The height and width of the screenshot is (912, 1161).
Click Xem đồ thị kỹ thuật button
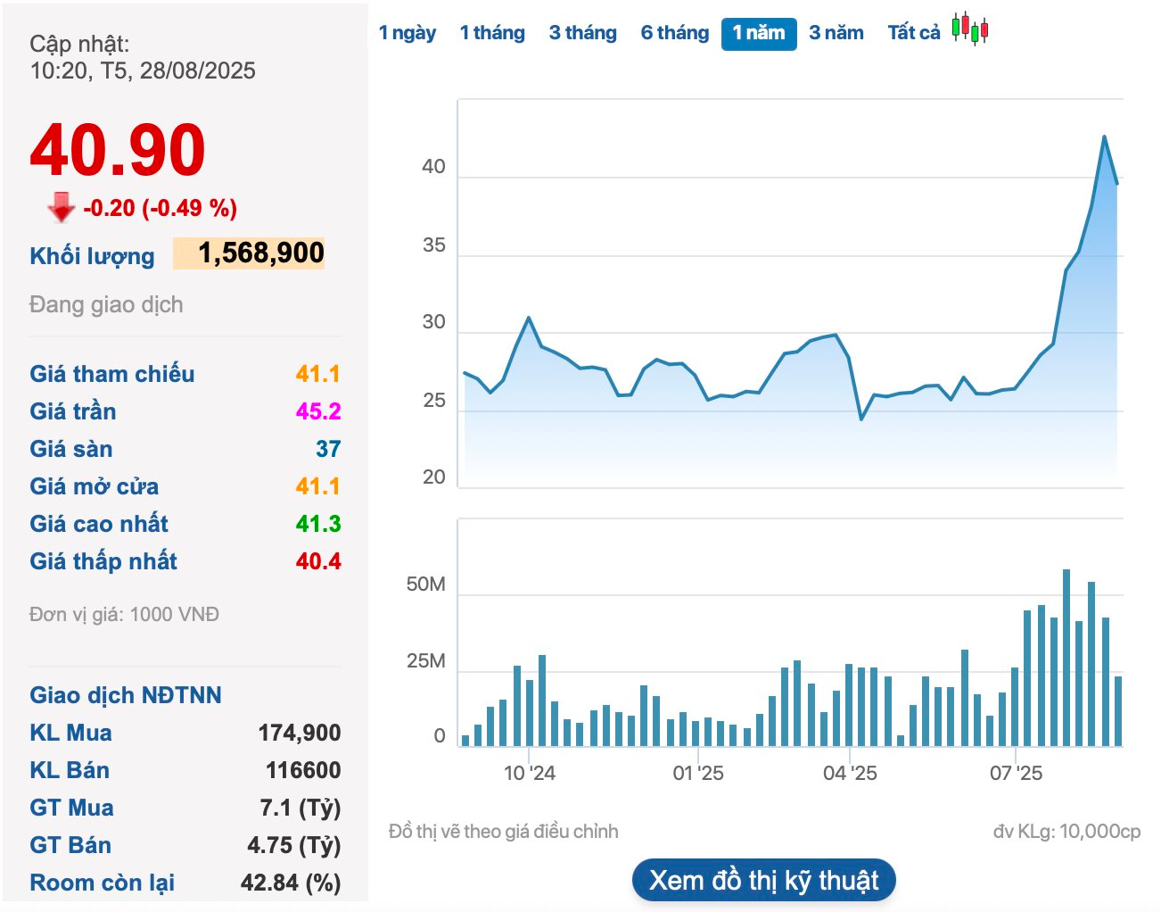763,881
